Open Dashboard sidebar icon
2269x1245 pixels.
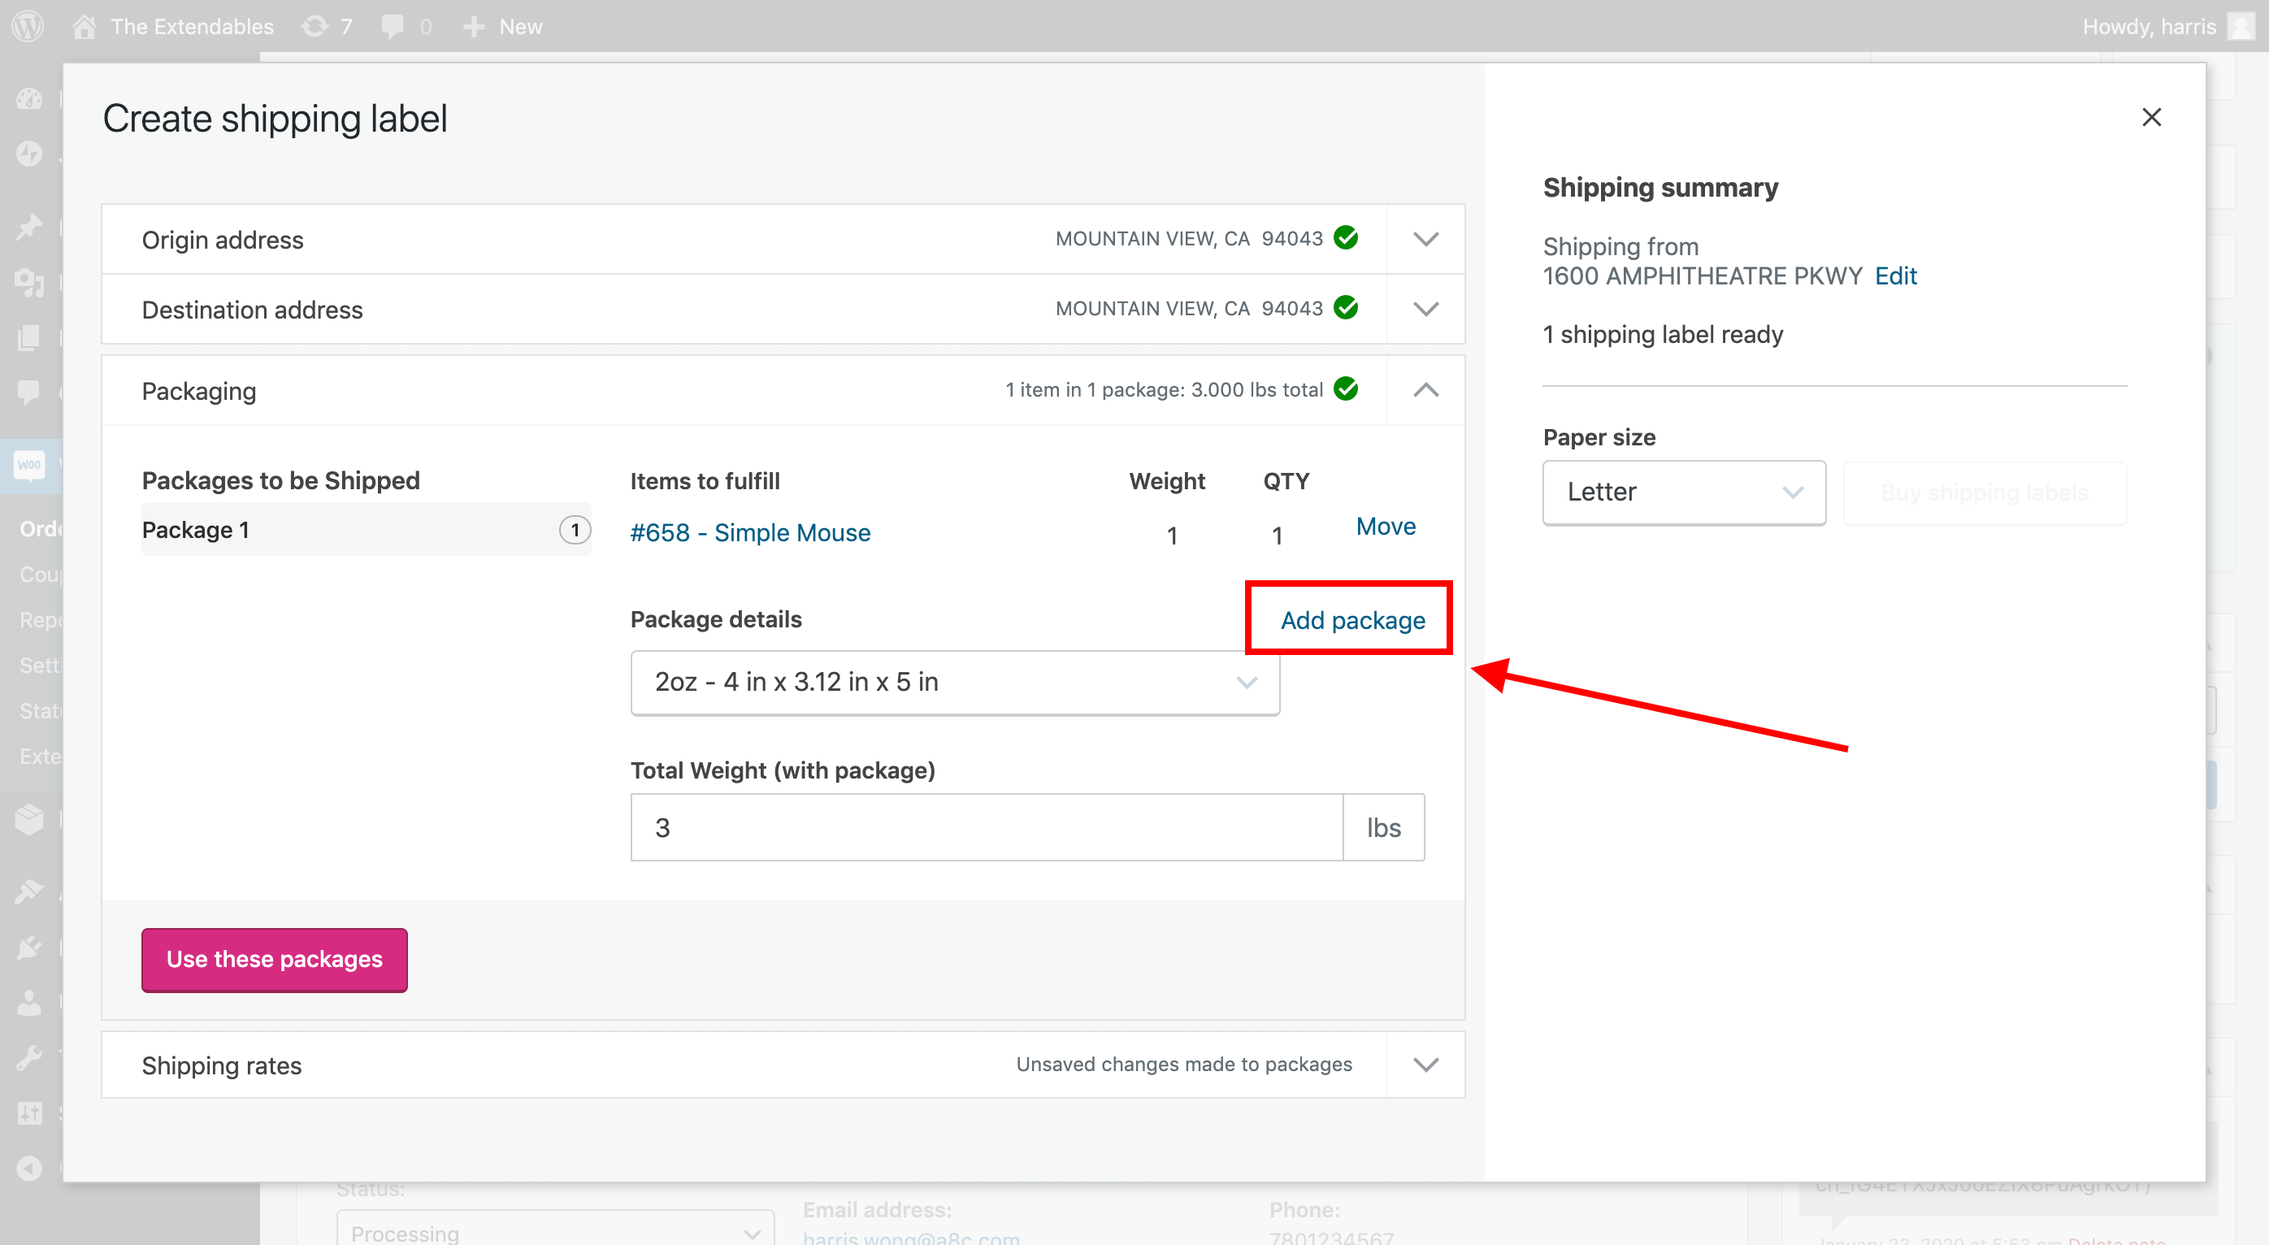pos(29,98)
